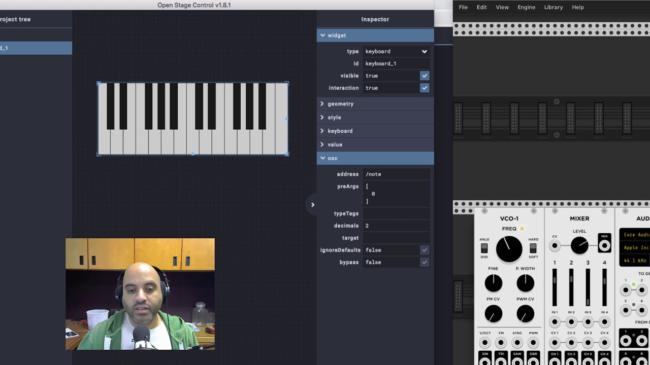Click Mixer channel 1 fader
The width and height of the screenshot is (650, 365).
point(555,287)
